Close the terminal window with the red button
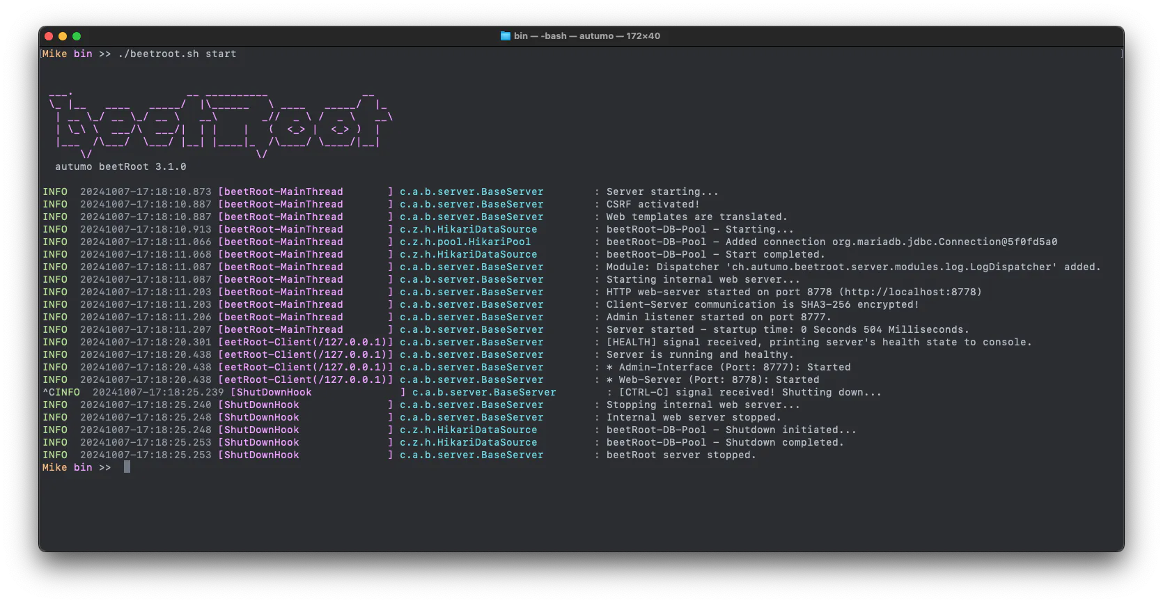This screenshot has height=603, width=1163. point(49,36)
